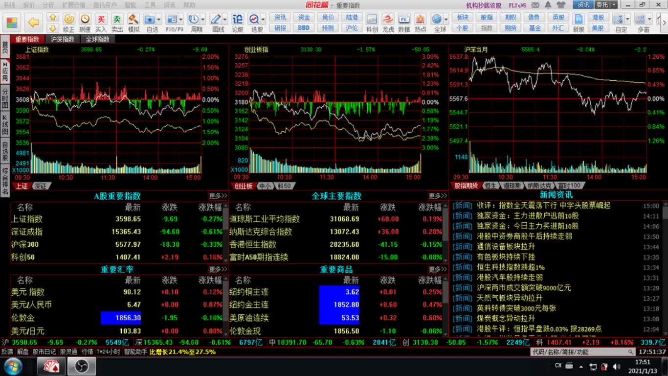The width and height of the screenshot is (668, 376).
Task: Click the 板块 toolbar button
Action: (463, 17)
